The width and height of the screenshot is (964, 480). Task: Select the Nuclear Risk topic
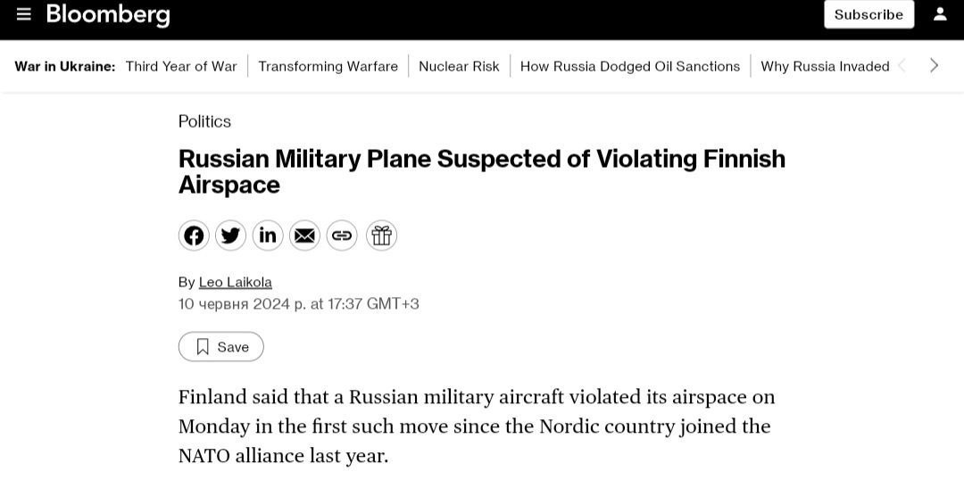point(459,66)
